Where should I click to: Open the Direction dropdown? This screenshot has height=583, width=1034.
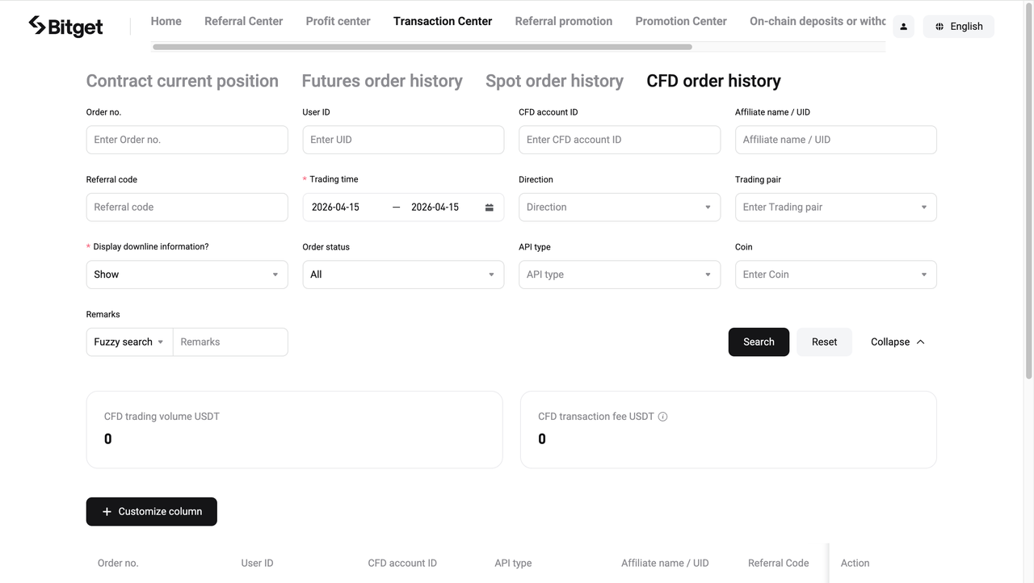619,207
